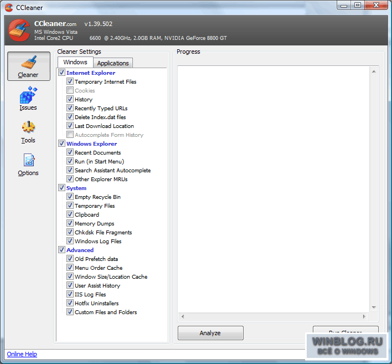
Task: Click the horizontal scrollbar left arrow
Action: (183, 316)
